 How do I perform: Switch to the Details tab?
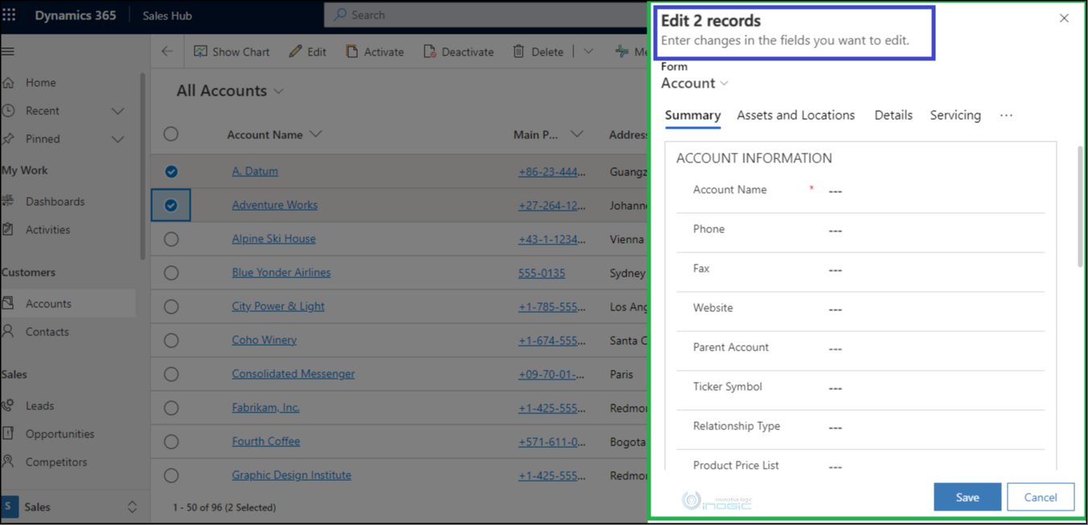pos(893,115)
